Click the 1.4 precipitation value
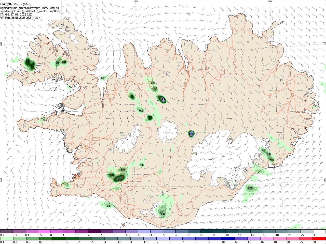This screenshot has width=326, height=244. (64, 62)
